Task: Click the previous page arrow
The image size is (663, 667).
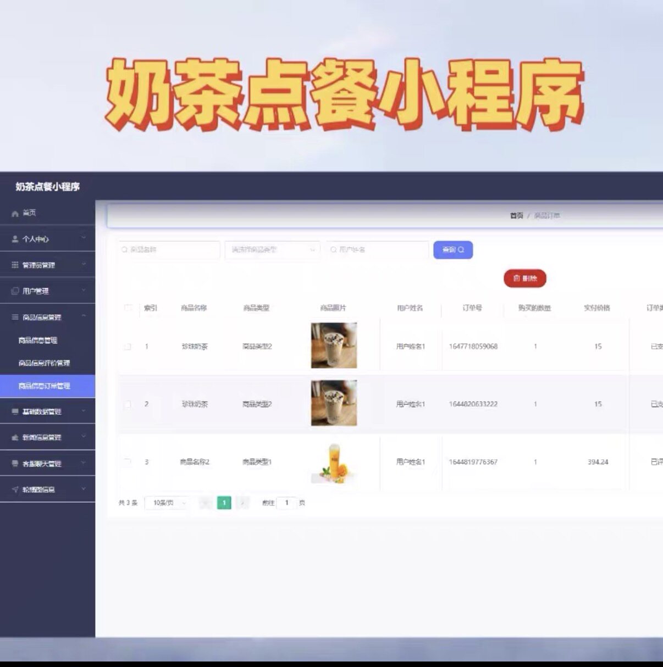Action: tap(206, 503)
